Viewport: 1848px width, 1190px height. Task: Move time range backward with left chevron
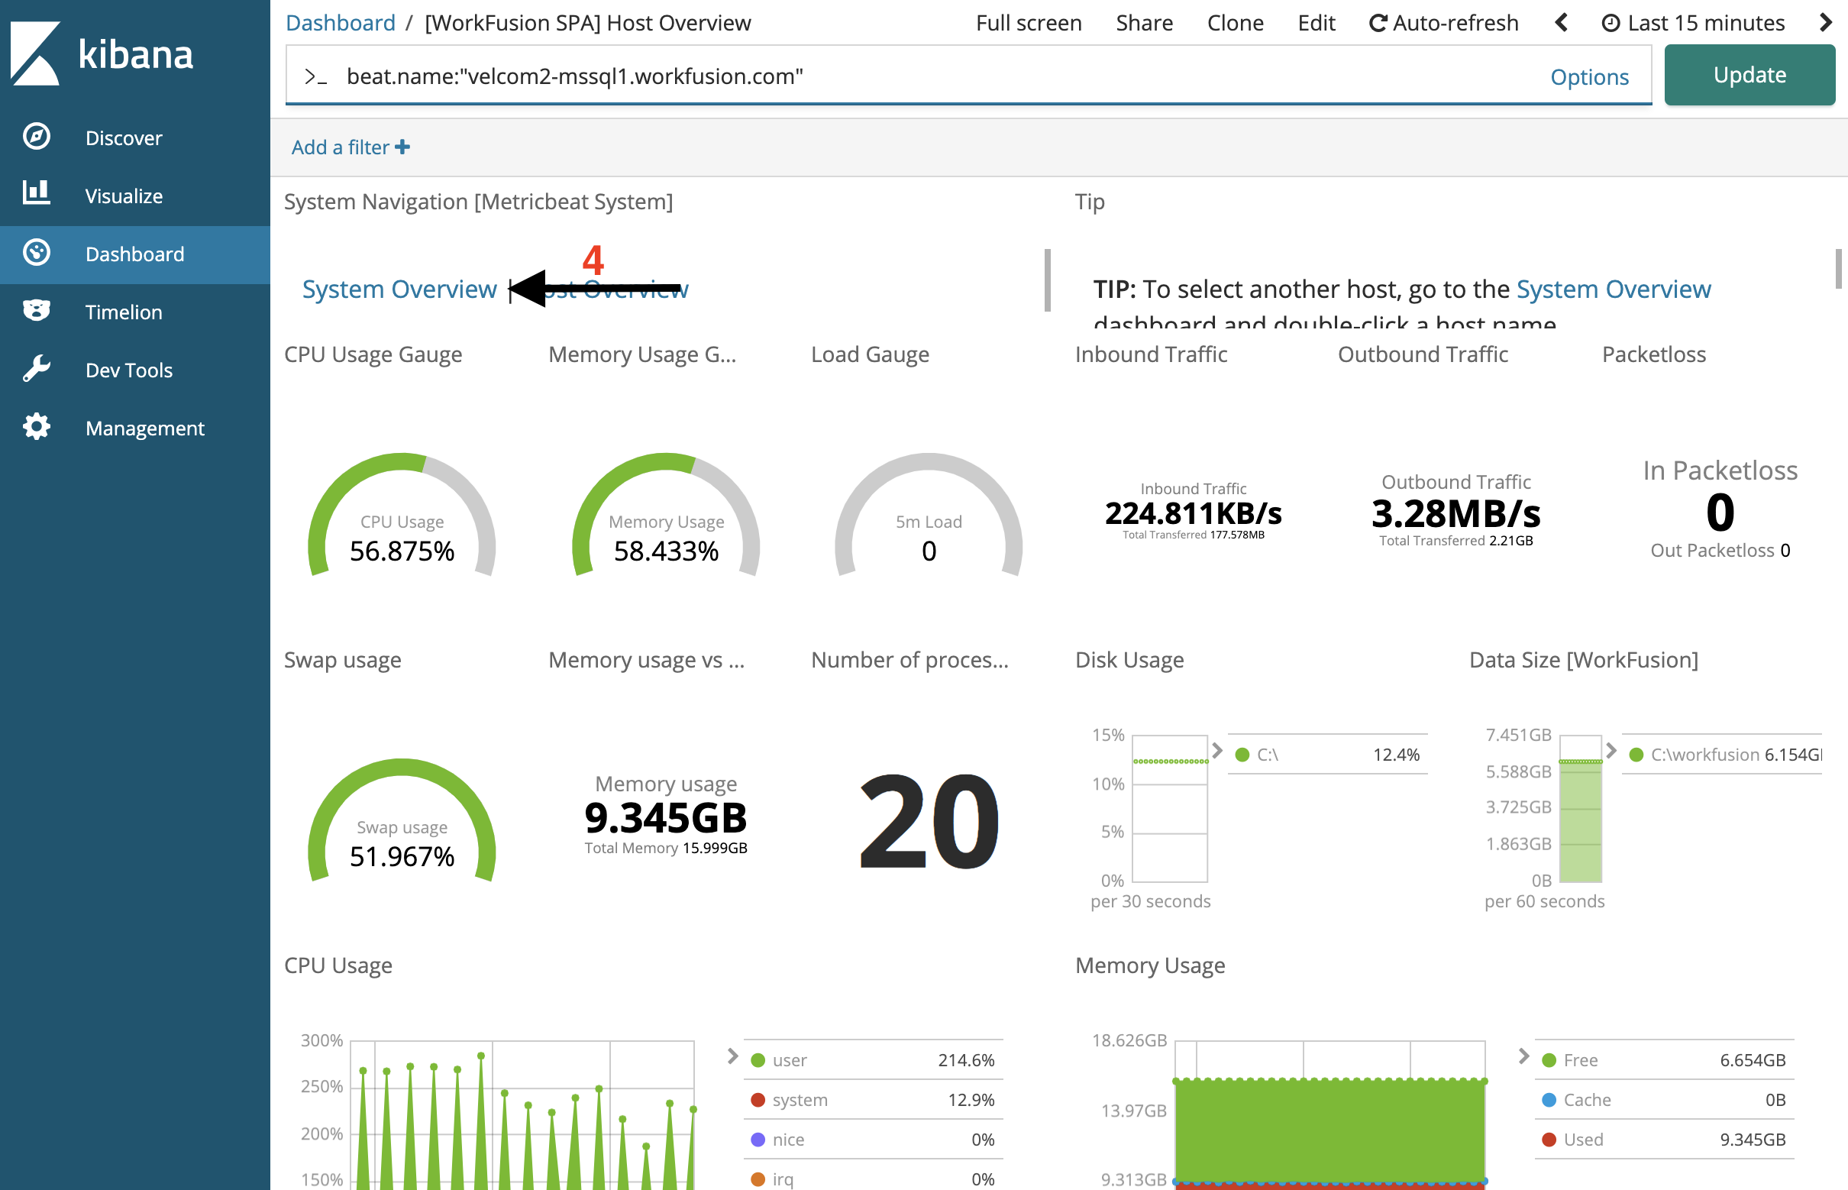pos(1562,22)
